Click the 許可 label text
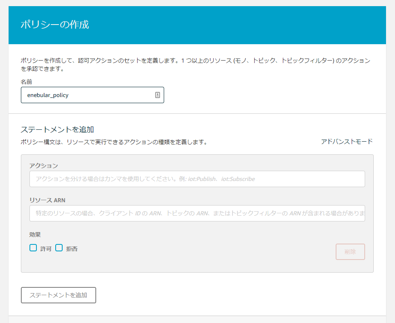Image resolution: width=395 pixels, height=323 pixels. point(46,248)
